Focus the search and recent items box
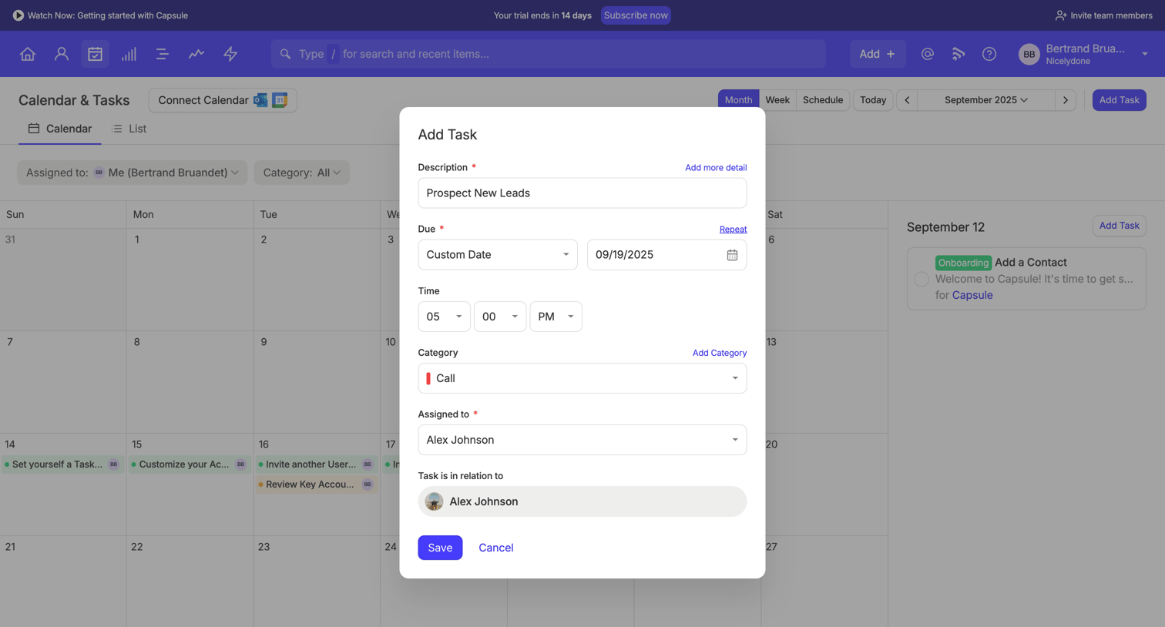This screenshot has height=627, width=1165. pos(549,54)
